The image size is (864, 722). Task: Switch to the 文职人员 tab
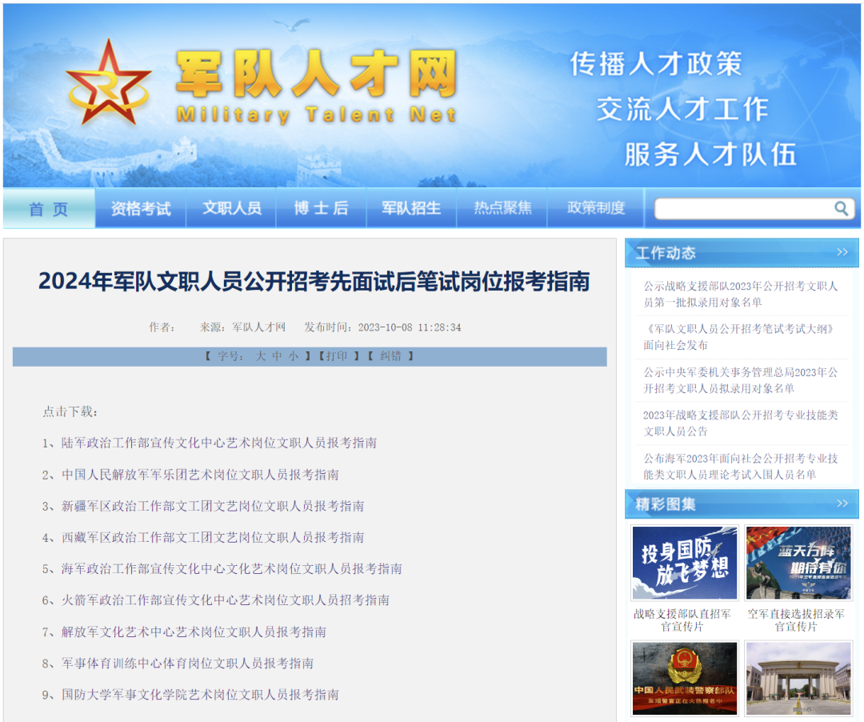click(230, 207)
